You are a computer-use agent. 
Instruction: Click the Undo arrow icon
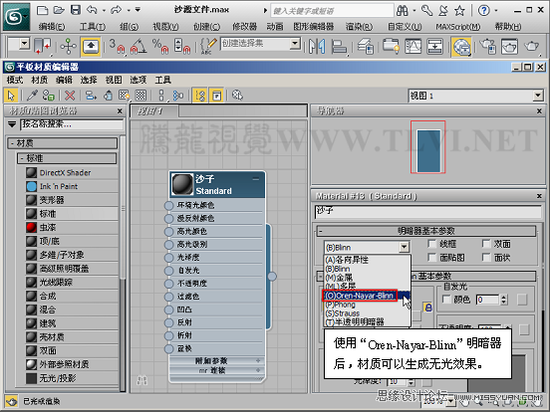(x=92, y=10)
